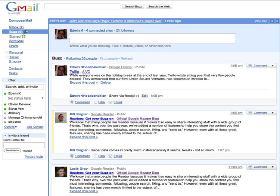
Task: Click the Email envelope icon under Edwin's post
Action: (111, 102)
